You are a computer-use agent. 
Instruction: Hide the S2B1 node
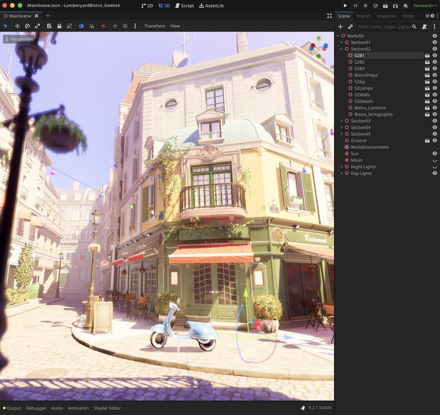point(434,55)
